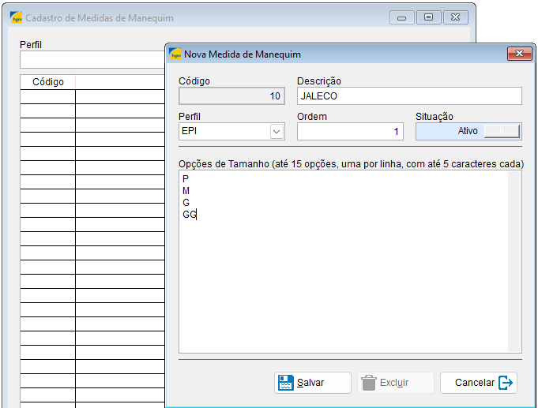Maximize the Cadastro de Medidas window

[428, 17]
